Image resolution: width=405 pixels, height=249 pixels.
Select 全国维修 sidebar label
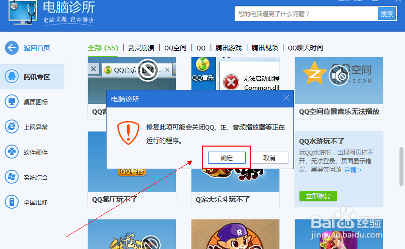coord(36,202)
